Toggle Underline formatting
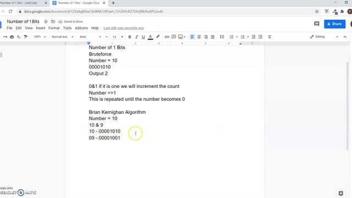Screen dimensions: 352x198 click(x=143, y=37)
